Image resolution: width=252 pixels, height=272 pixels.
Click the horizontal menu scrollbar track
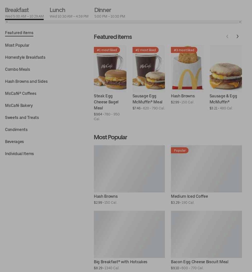[123, 22]
